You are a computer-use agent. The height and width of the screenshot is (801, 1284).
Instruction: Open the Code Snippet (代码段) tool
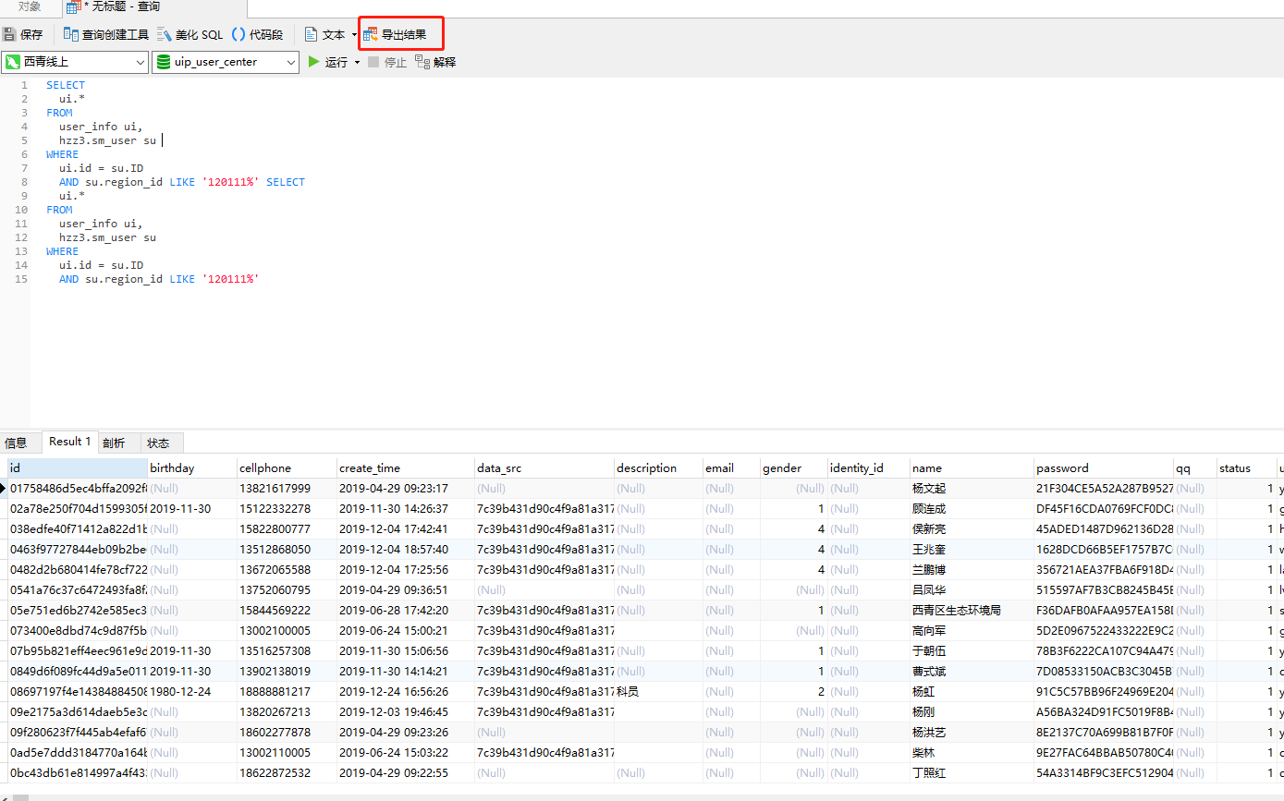click(258, 35)
